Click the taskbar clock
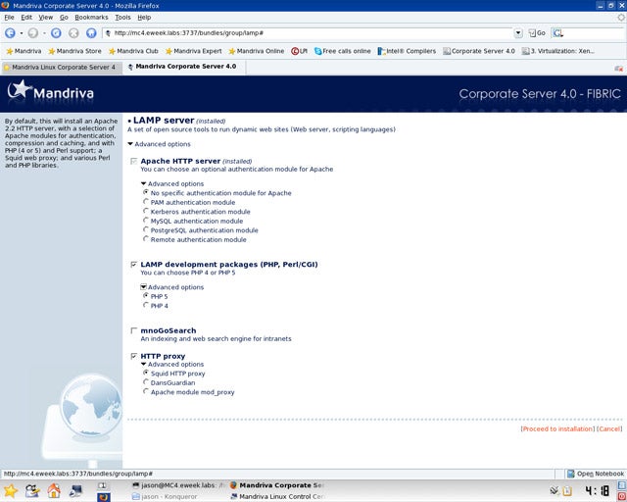 [598, 491]
